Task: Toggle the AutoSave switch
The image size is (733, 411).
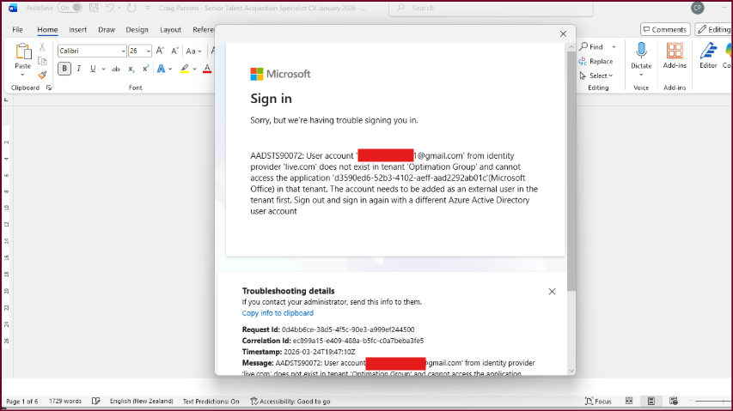Action: pyautogui.click(x=70, y=8)
